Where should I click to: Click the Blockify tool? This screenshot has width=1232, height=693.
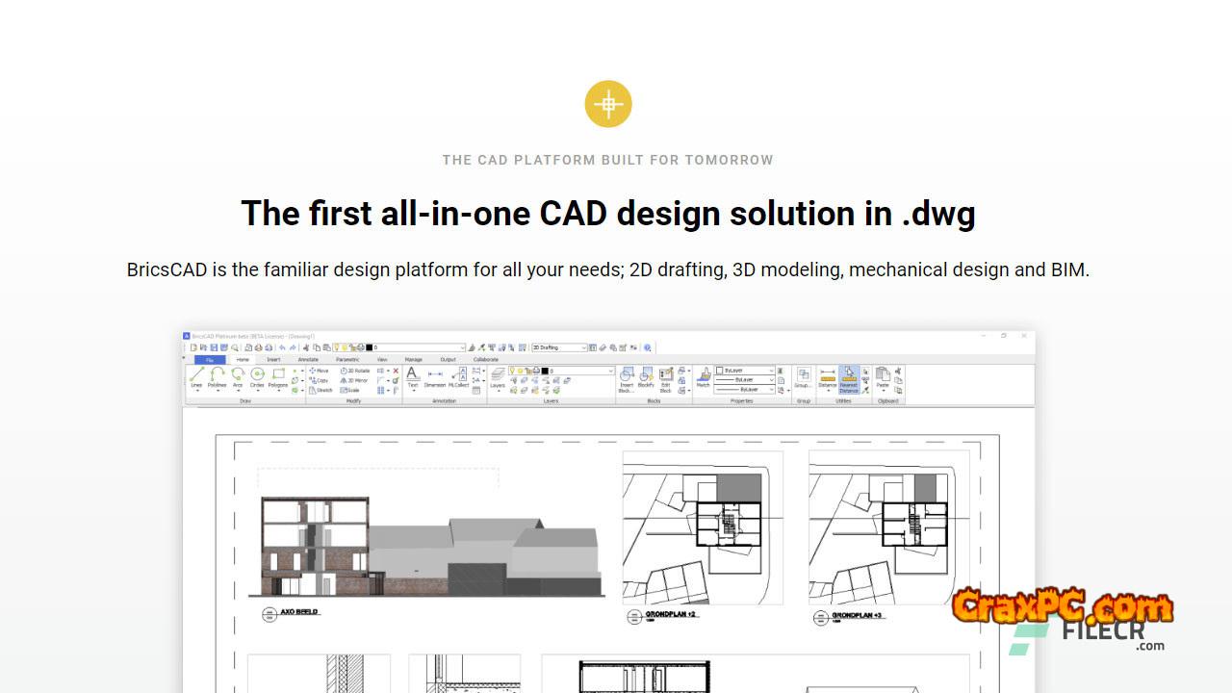coord(646,377)
